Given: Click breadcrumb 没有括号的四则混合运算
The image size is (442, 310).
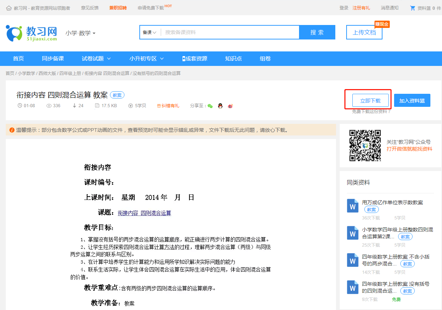Looking at the screenshot, I should tap(157, 73).
